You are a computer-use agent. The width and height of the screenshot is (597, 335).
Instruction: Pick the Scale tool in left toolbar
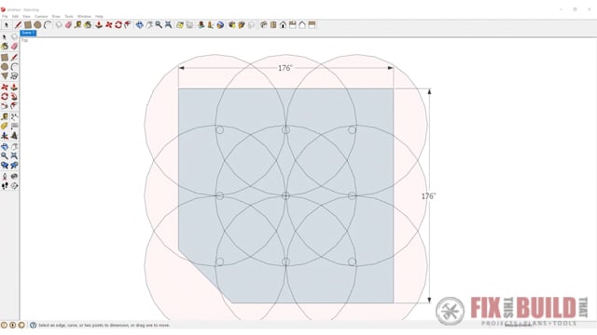(5, 105)
